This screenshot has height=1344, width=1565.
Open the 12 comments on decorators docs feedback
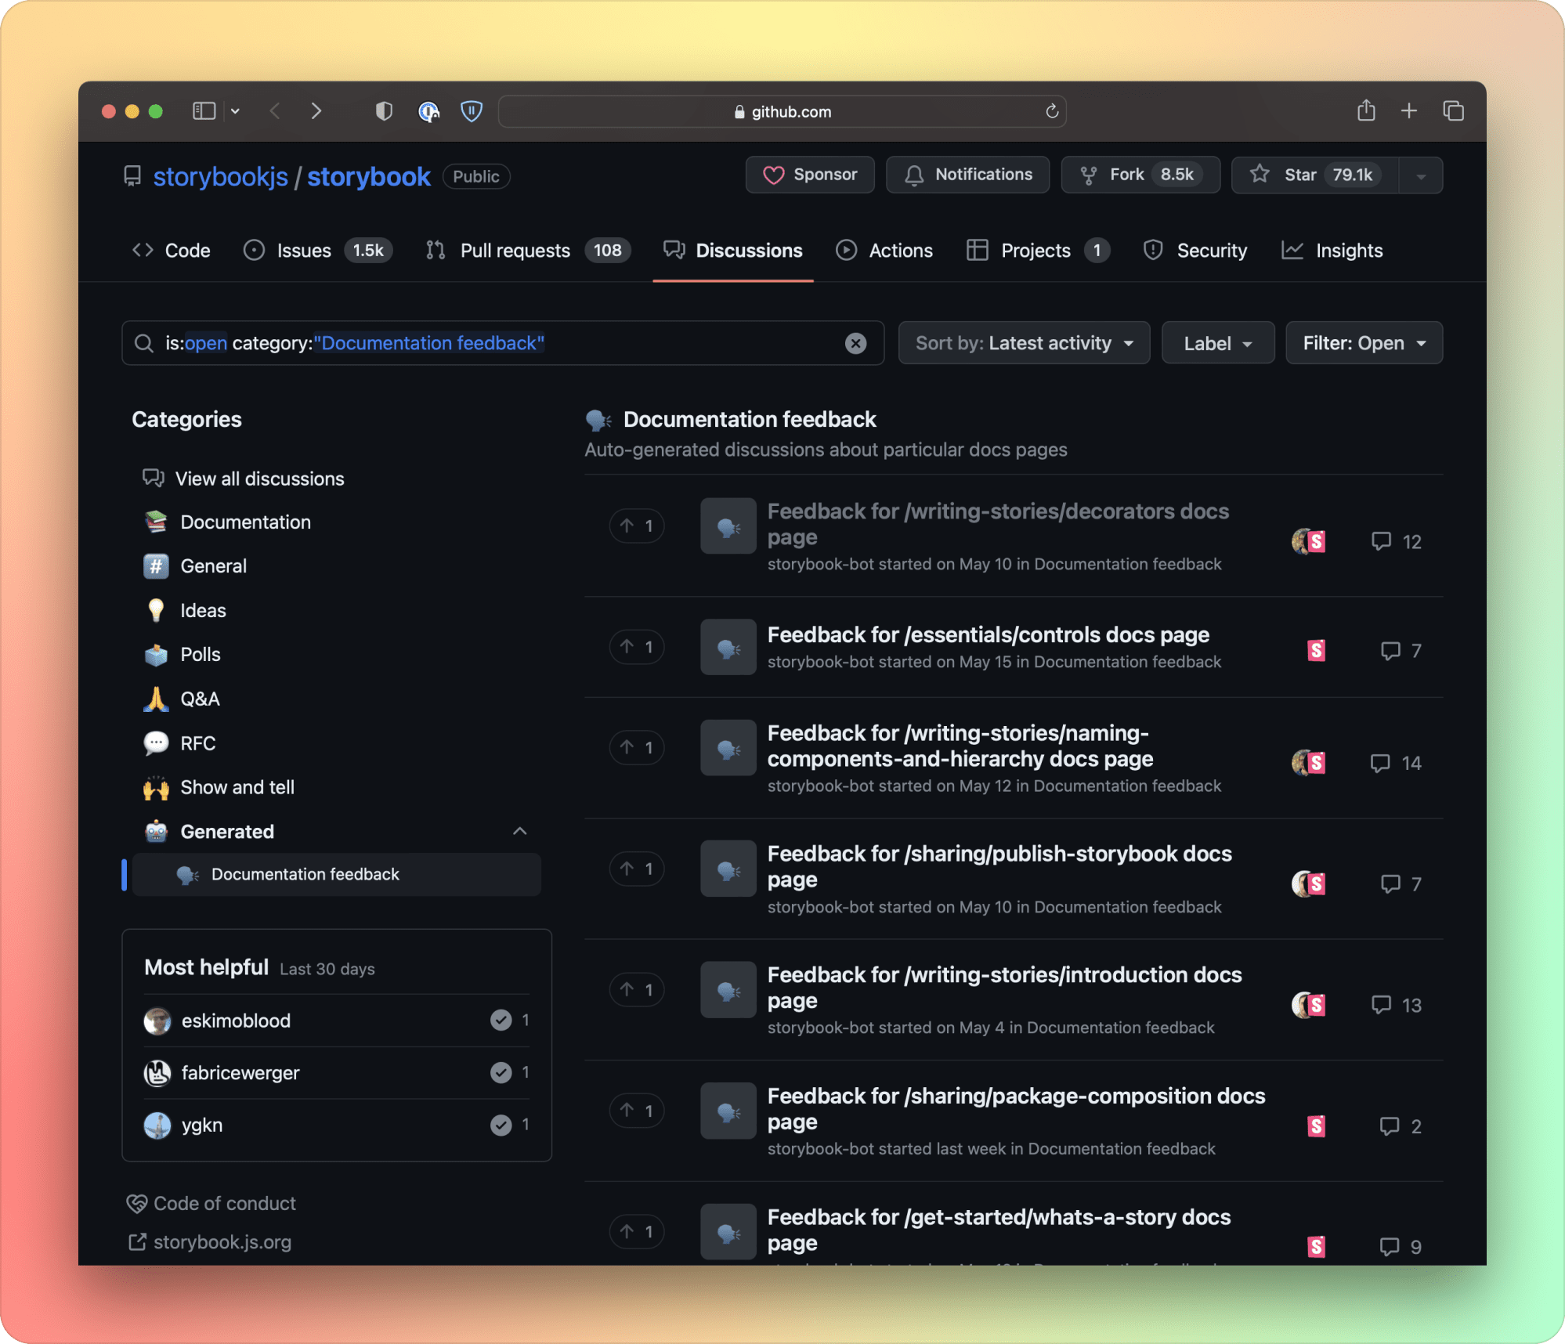1397,541
